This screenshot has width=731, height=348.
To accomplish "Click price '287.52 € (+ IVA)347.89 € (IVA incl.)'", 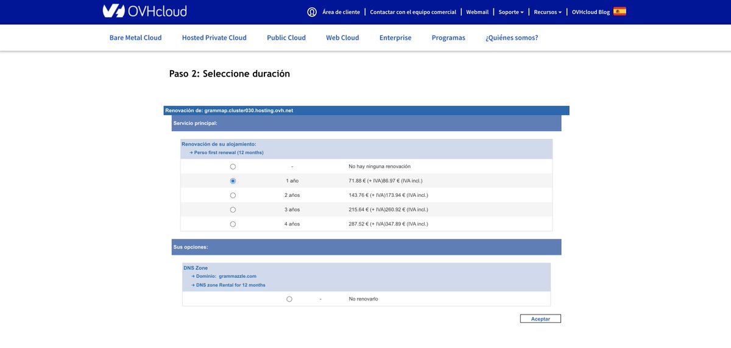I will (388, 224).
